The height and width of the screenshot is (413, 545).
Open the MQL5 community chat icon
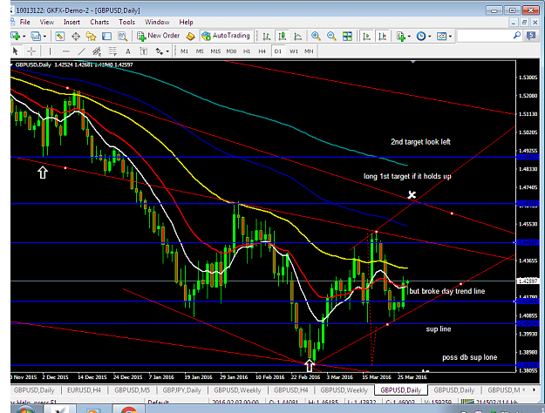(531, 36)
